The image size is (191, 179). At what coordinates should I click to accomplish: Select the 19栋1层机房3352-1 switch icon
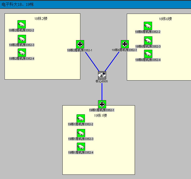(102, 104)
